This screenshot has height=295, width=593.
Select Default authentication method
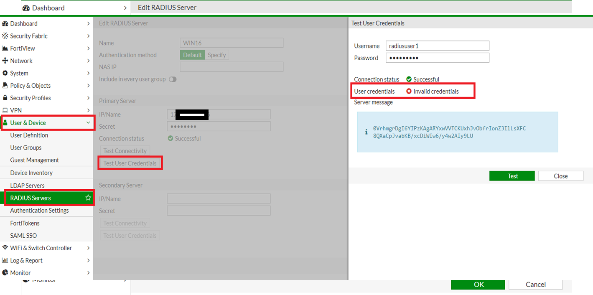pos(192,55)
